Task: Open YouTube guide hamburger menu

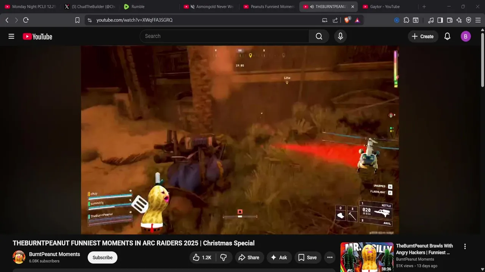Action: (11, 36)
